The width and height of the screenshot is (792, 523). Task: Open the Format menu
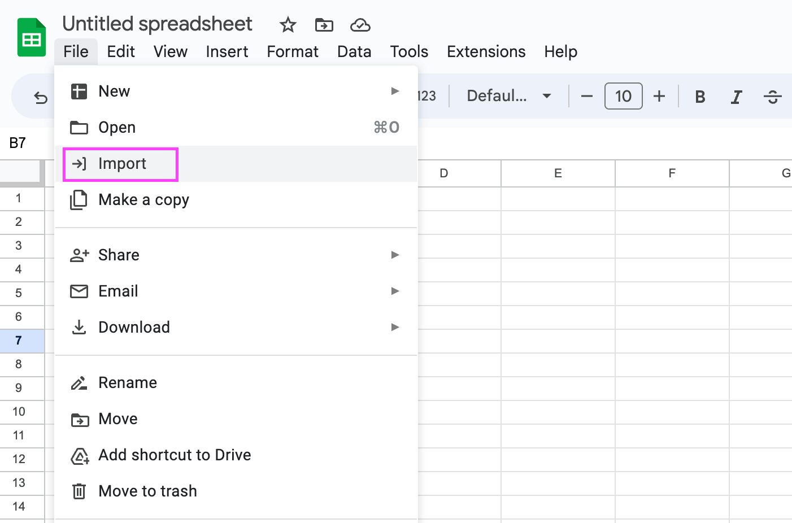point(293,51)
